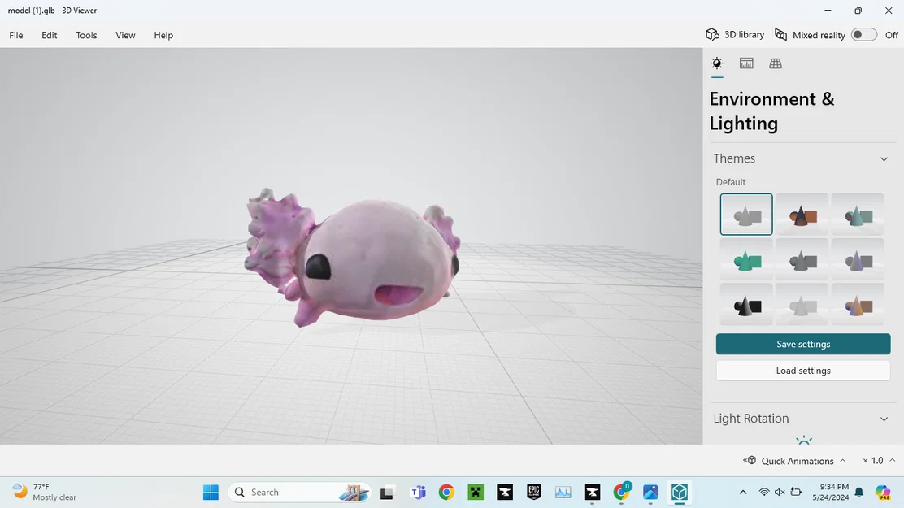Toggle the Mixed reality switch

[863, 35]
